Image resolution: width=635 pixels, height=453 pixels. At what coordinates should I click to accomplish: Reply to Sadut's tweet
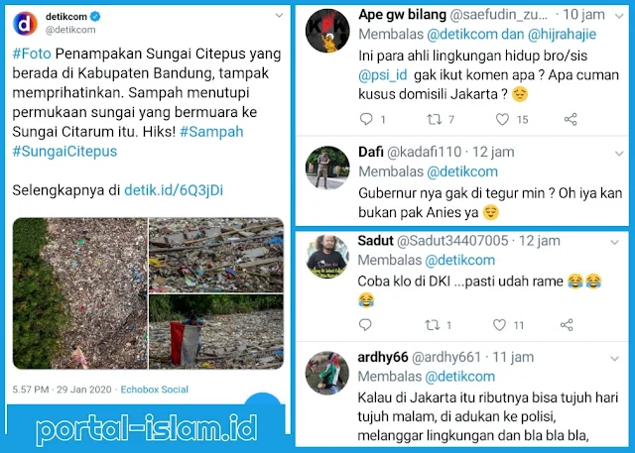(x=365, y=325)
